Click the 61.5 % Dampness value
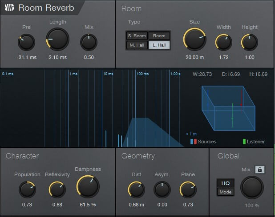275x217 pixels. pos(88,205)
